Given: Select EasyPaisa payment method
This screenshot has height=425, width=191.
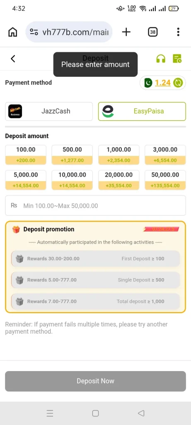Looking at the screenshot, I should click(x=142, y=111).
